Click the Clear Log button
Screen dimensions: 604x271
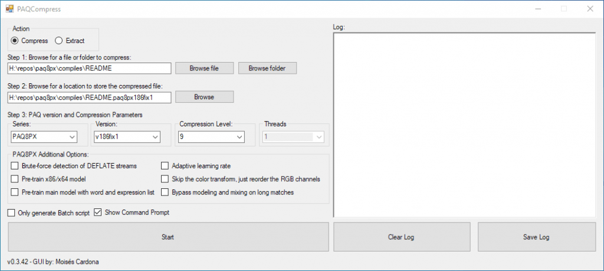click(x=401, y=237)
